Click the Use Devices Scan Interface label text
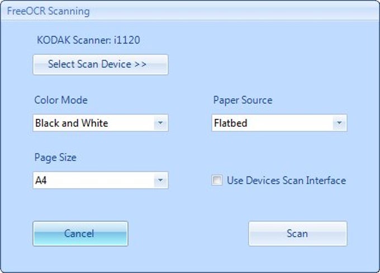The height and width of the screenshot is (273, 380). click(x=287, y=180)
